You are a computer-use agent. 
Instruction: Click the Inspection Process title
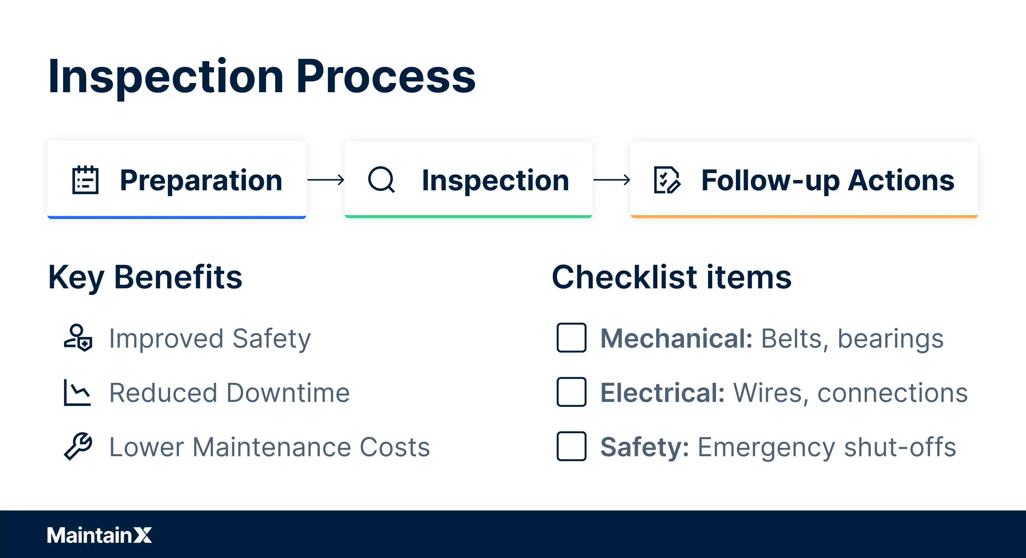(262, 77)
